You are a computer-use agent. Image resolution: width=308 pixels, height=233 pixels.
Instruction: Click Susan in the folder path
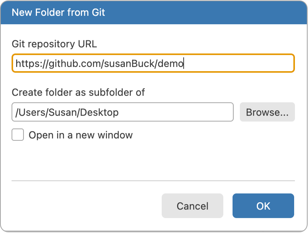click(63, 112)
